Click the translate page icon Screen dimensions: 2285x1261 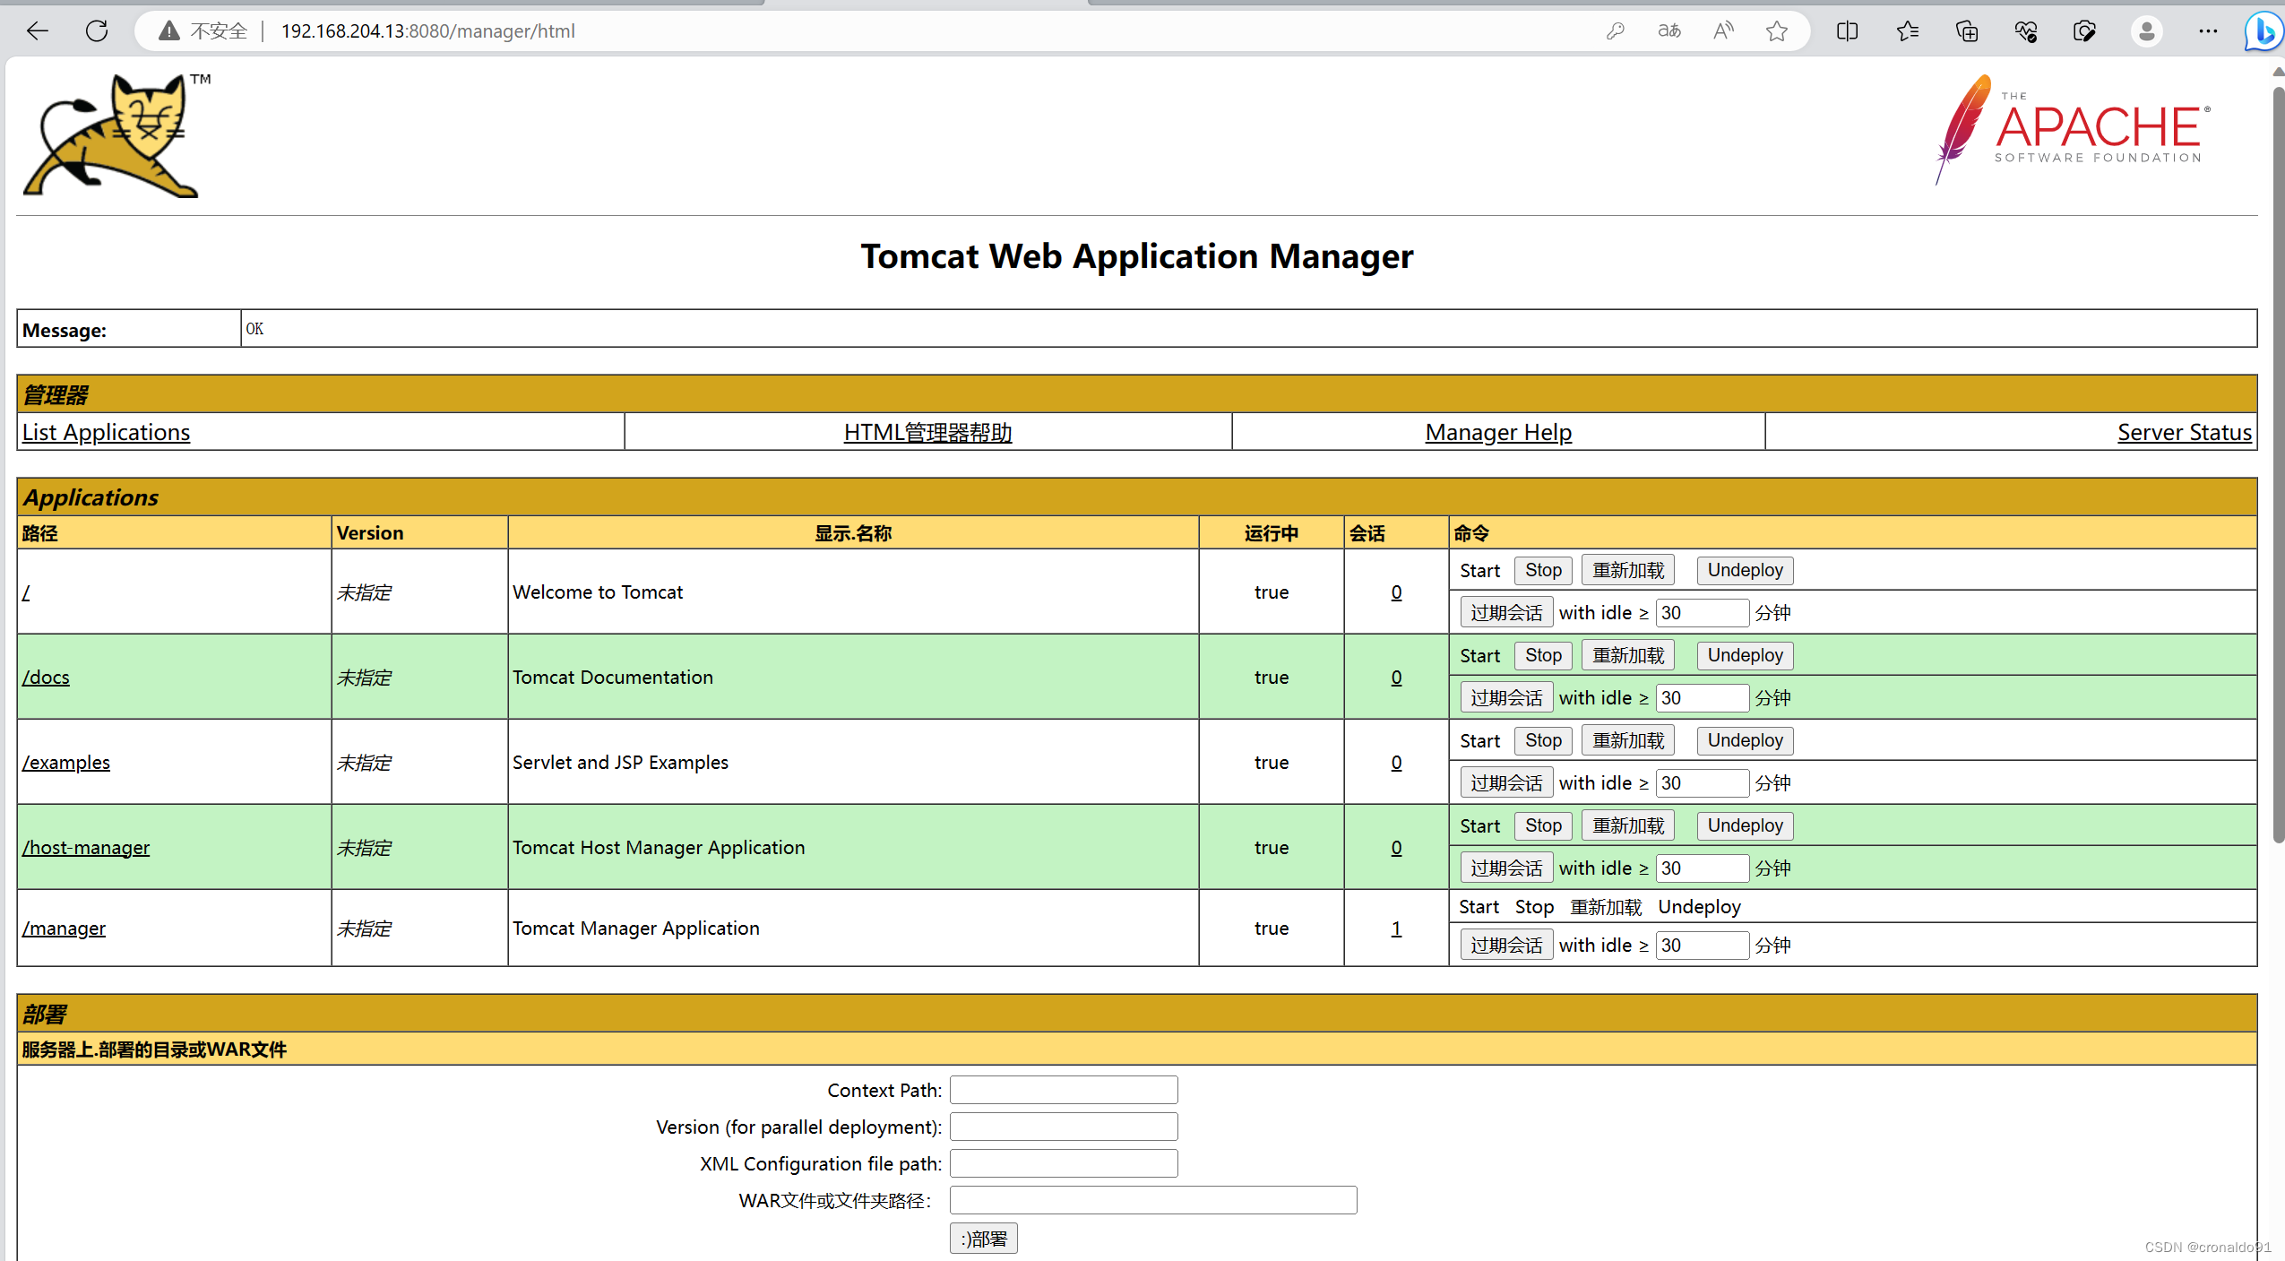pyautogui.click(x=1669, y=31)
